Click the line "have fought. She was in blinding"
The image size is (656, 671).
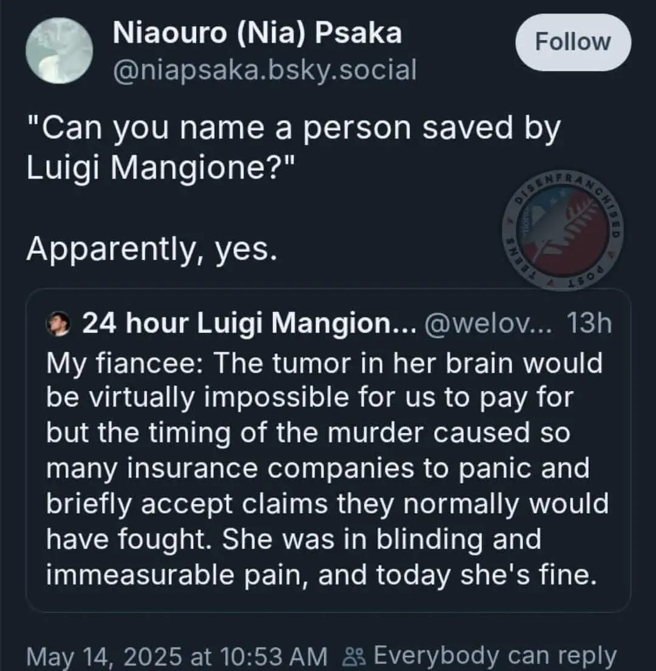point(293,539)
